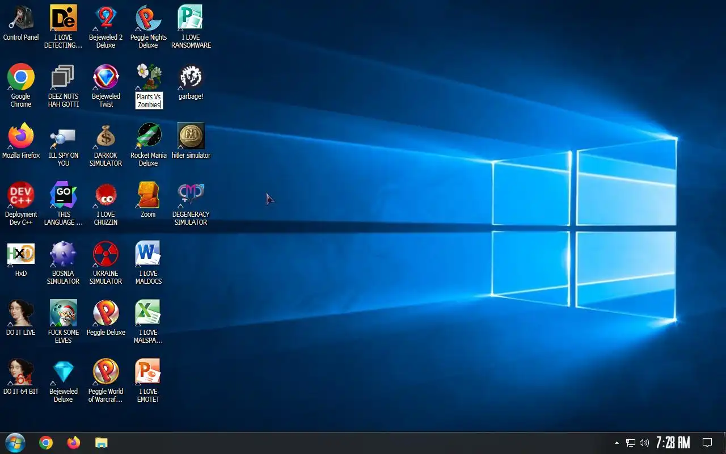Image resolution: width=726 pixels, height=454 pixels.
Task: Click the network status tray icon
Action: 631,443
